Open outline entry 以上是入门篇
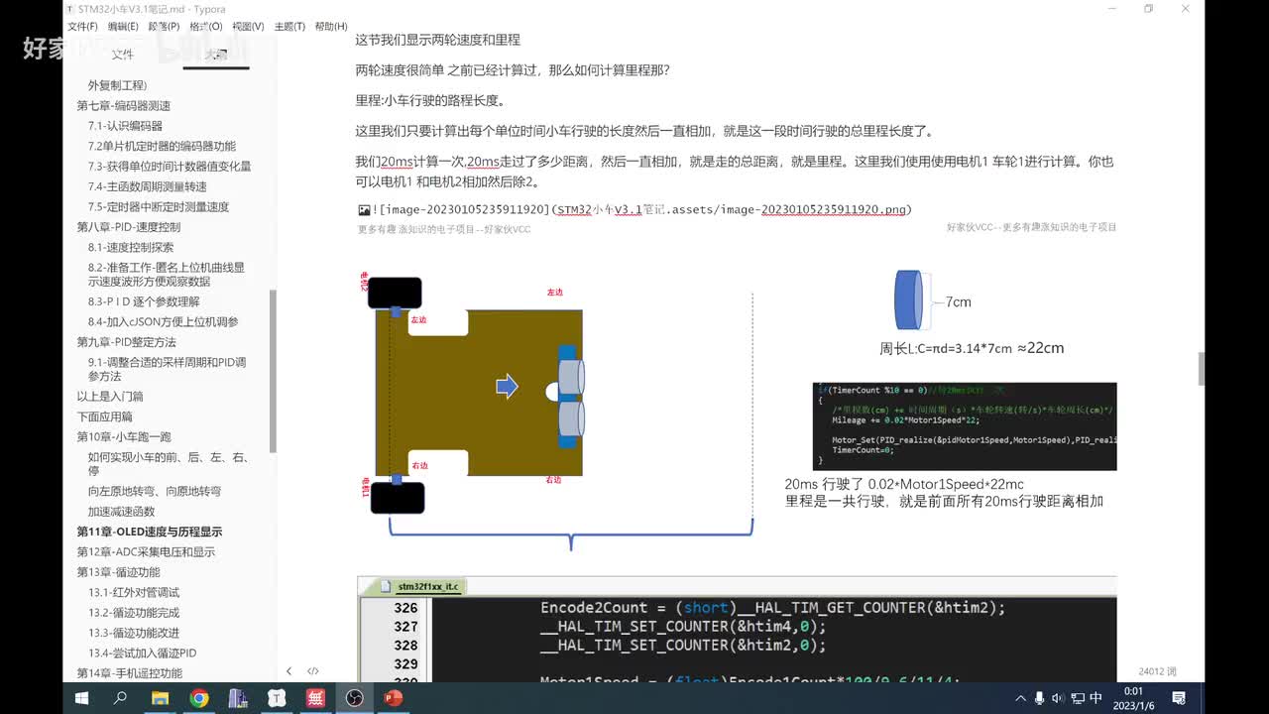 110,397
